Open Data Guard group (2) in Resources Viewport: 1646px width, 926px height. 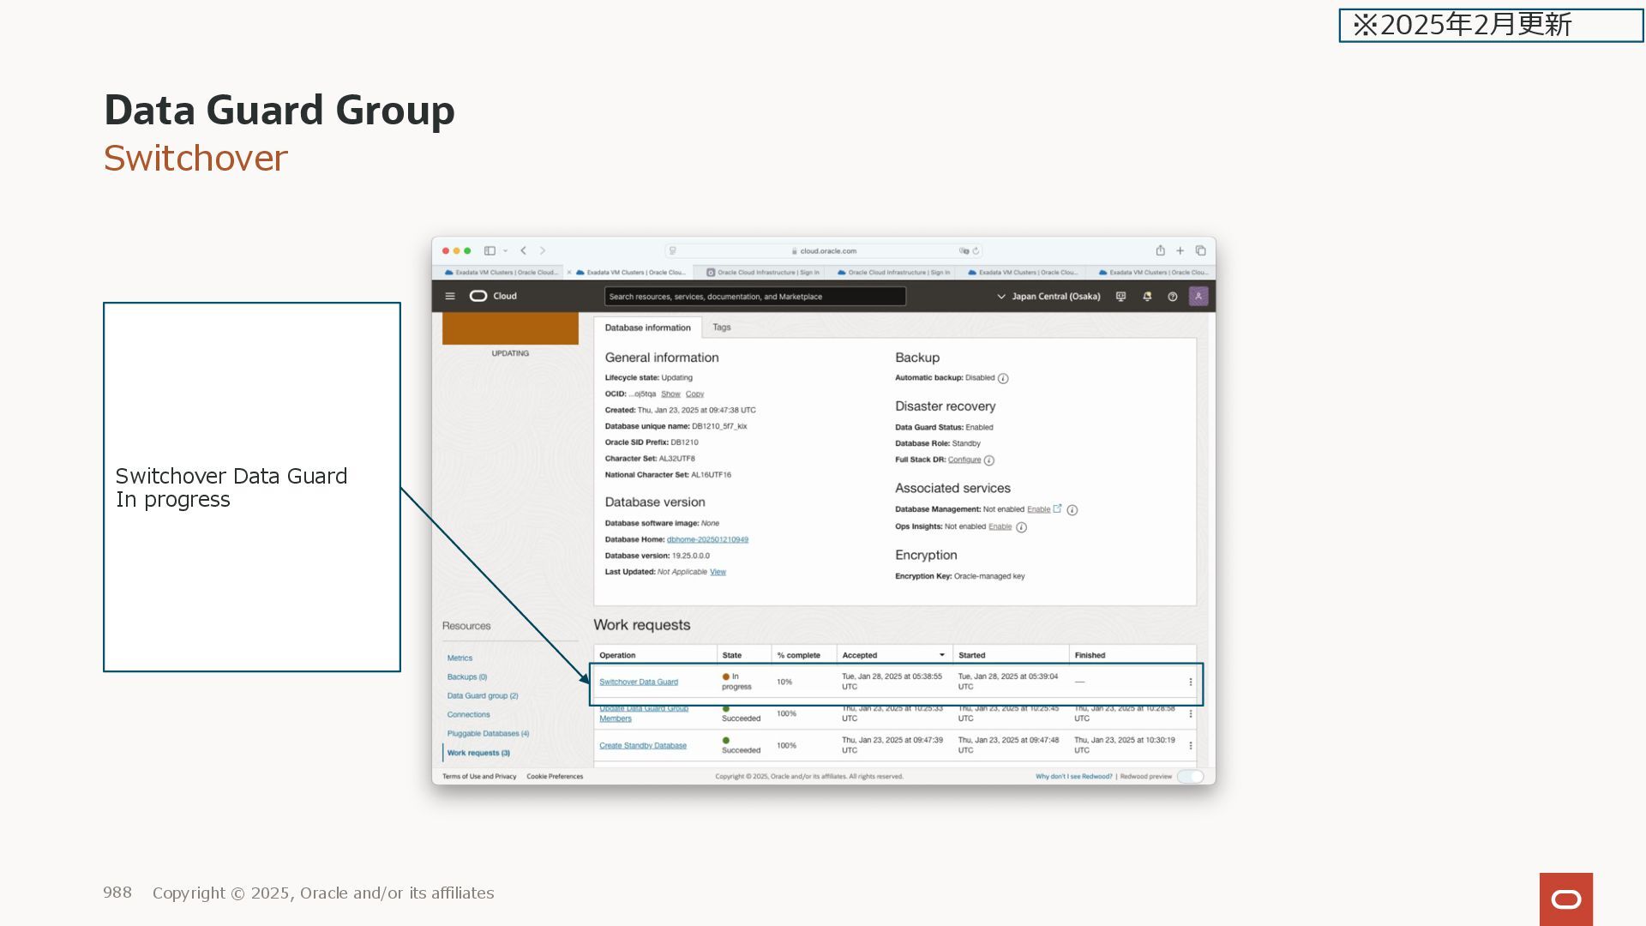[482, 696]
